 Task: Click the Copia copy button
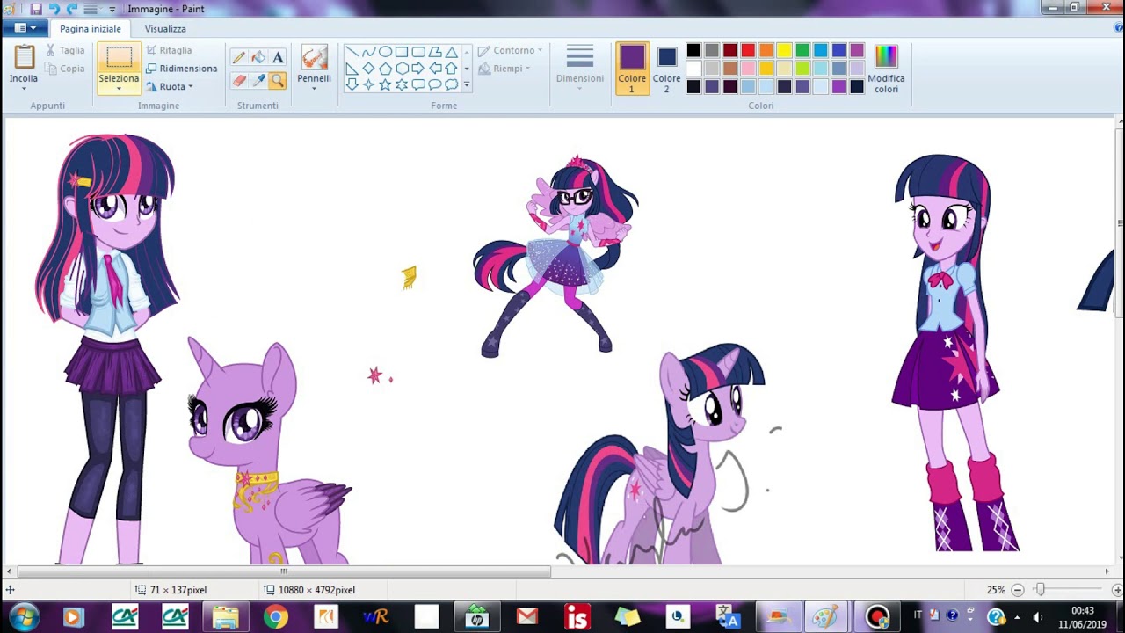click(65, 69)
